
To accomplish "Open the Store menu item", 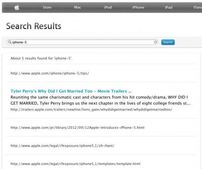I will [47, 7].
